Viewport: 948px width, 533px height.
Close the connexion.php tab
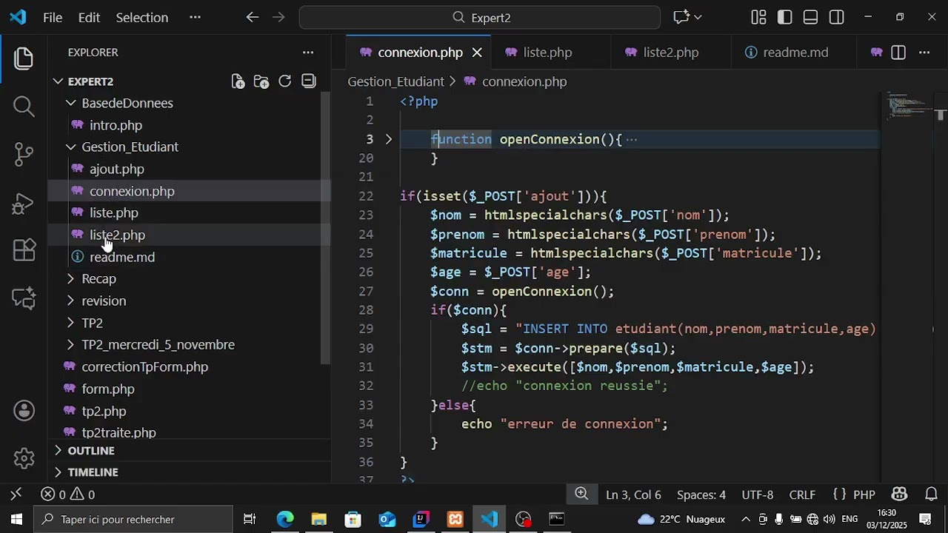pyautogui.click(x=477, y=53)
